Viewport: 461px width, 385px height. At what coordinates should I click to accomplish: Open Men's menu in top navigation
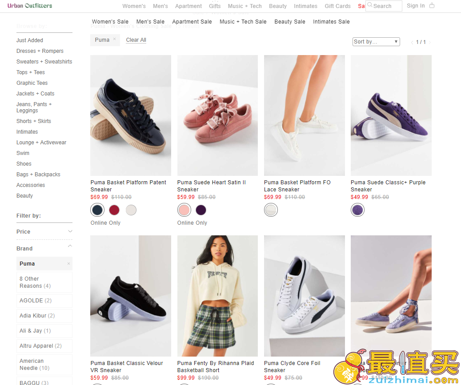pos(160,6)
